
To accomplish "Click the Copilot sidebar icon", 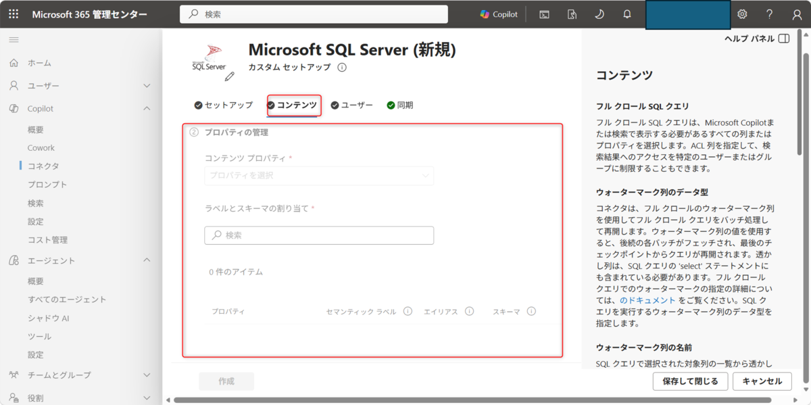I will click(14, 109).
